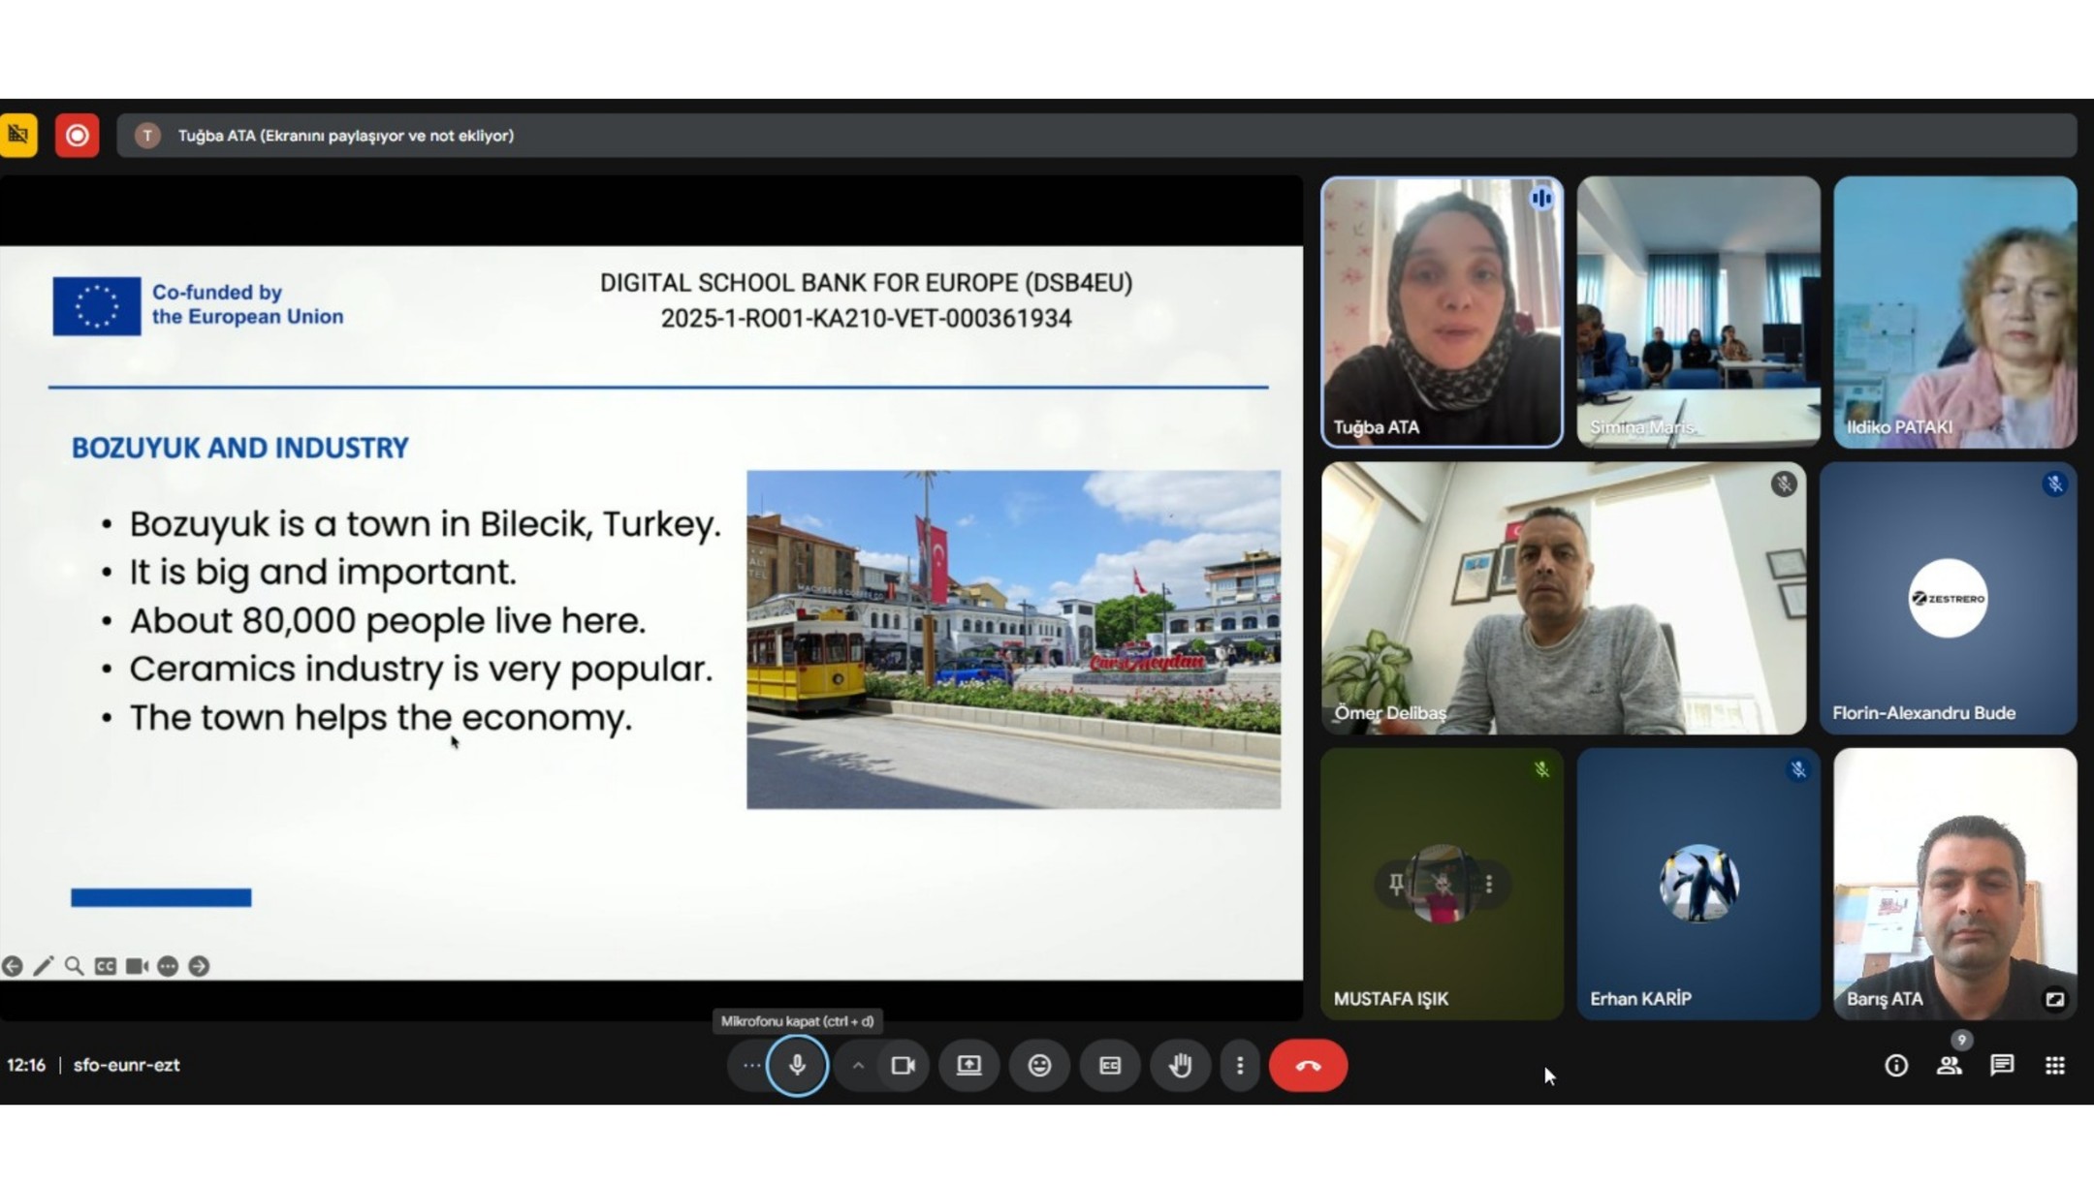Open the chat messages panel
This screenshot has height=1186, width=2094.
2002,1065
